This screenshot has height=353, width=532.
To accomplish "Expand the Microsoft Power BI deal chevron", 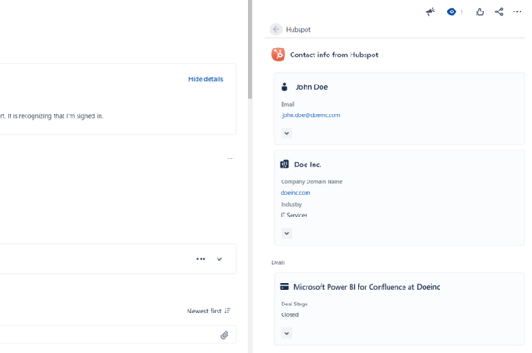I will click(286, 333).
